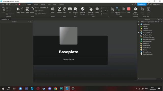Click the Explorer horizontal scrollbar
Image resolution: width=163 pixels, height=91 pixels.
click(x=148, y=79)
